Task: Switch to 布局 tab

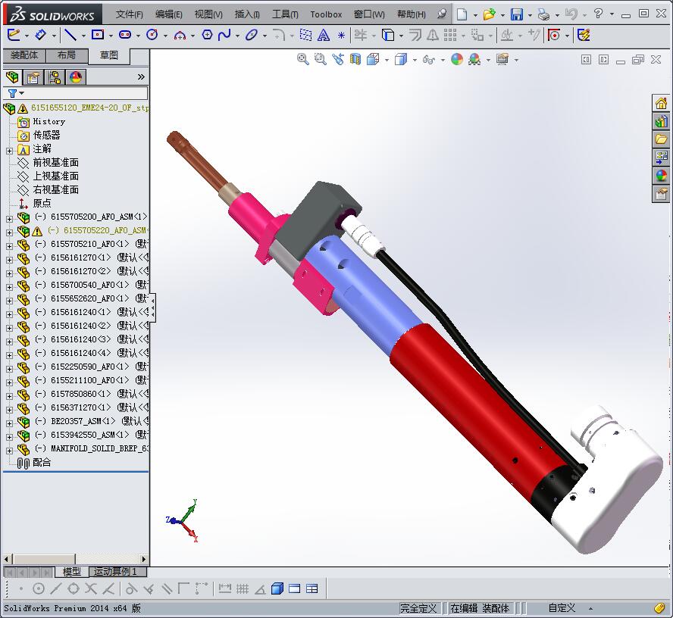Action: (66, 55)
